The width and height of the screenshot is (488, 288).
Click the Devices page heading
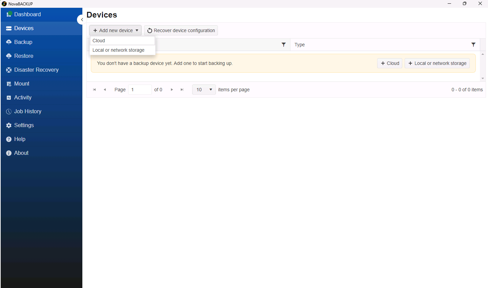coord(102,15)
